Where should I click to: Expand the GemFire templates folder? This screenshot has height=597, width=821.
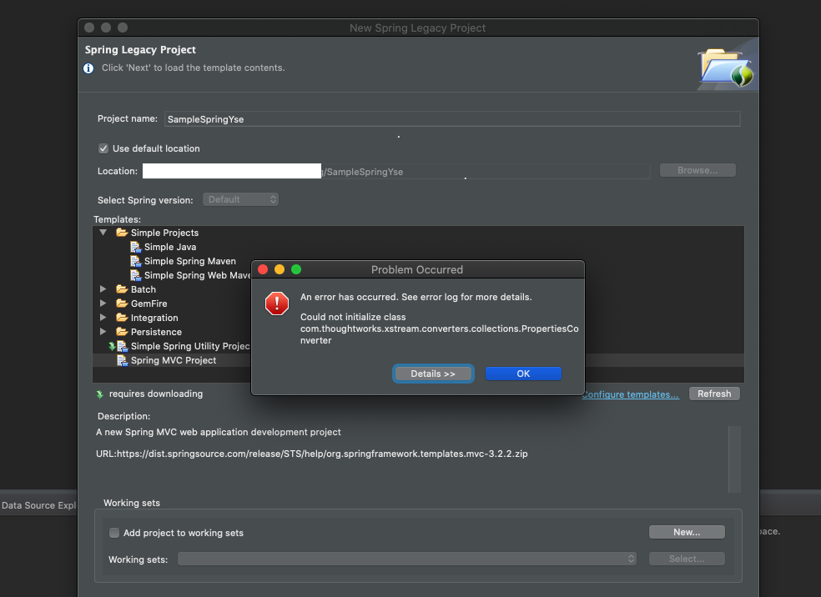tap(103, 303)
